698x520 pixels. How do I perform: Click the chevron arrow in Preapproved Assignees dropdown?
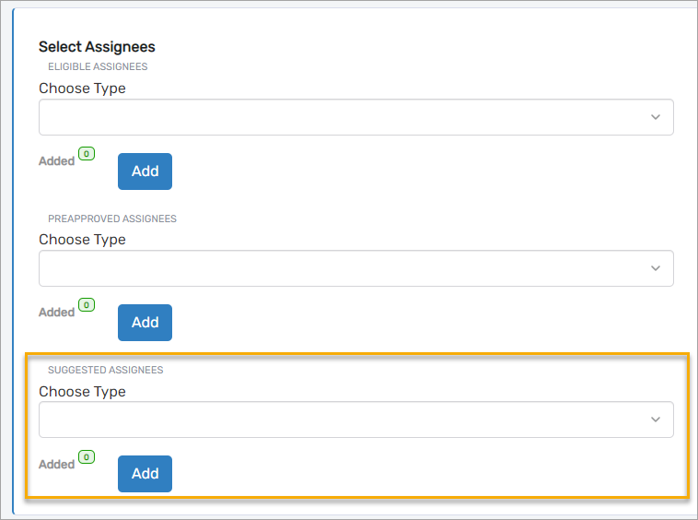[x=656, y=268]
